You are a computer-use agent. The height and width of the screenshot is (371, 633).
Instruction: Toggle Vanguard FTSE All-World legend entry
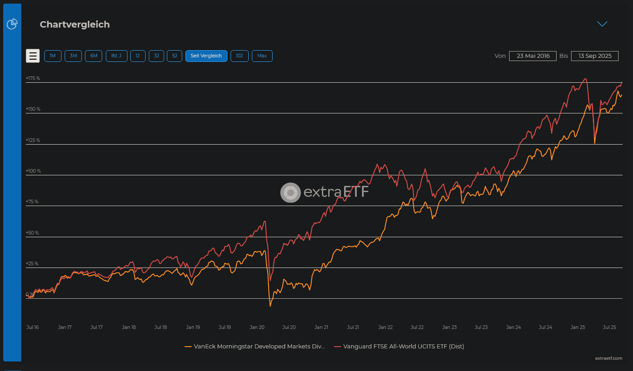tap(403, 347)
